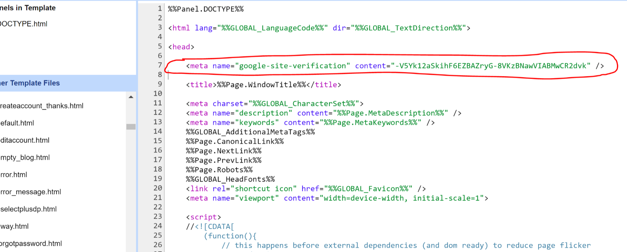This screenshot has width=627, height=252.
Task: Click on the title tag code line
Action: (263, 85)
